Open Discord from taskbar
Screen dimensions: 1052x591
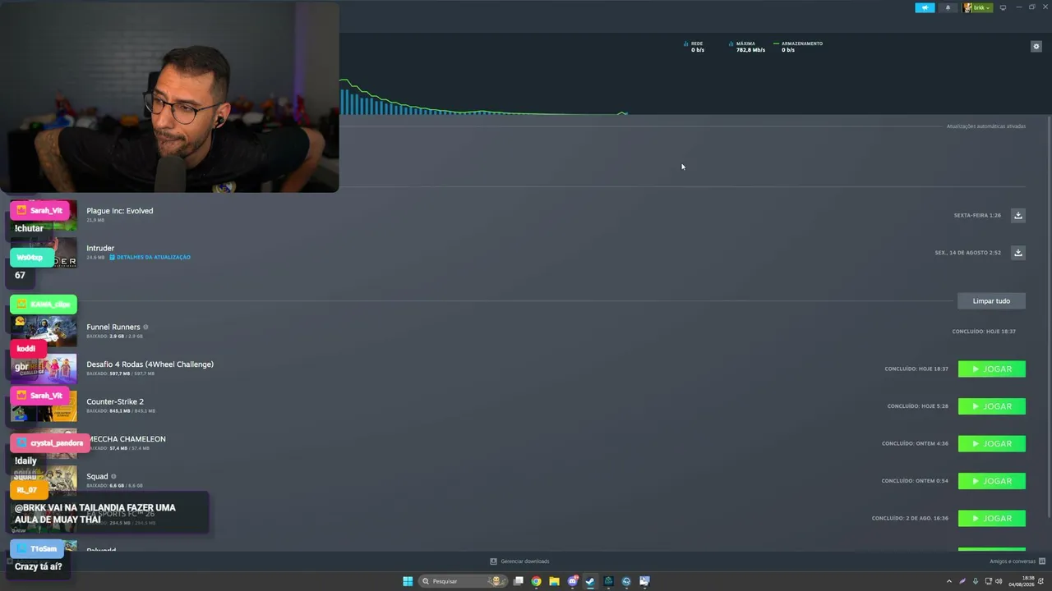573,581
